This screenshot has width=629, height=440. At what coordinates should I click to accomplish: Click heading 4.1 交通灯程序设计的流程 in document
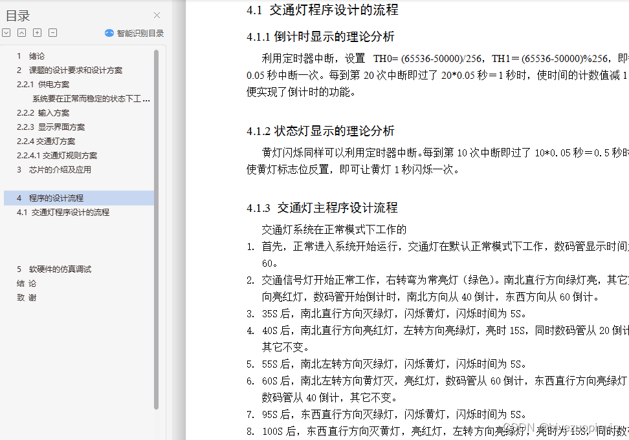click(322, 10)
